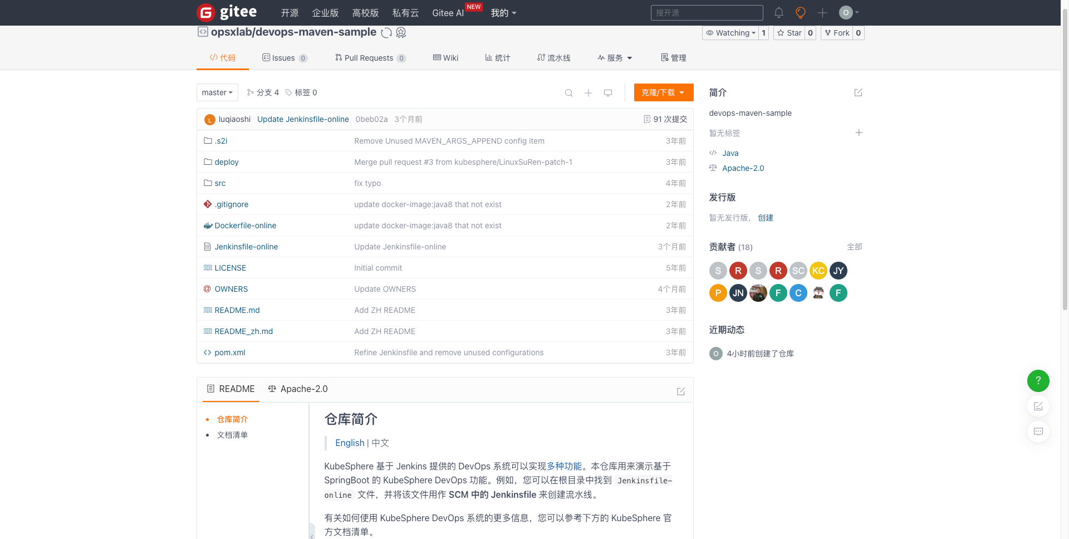The width and height of the screenshot is (1069, 539).
Task: Fork this repository
Action: pyautogui.click(x=837, y=33)
